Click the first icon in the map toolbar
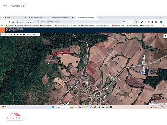167x125 pixels. point(2,34)
